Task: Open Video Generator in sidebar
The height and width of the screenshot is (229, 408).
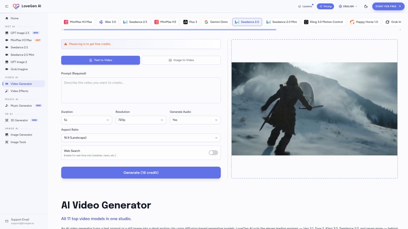Action: 24,84
